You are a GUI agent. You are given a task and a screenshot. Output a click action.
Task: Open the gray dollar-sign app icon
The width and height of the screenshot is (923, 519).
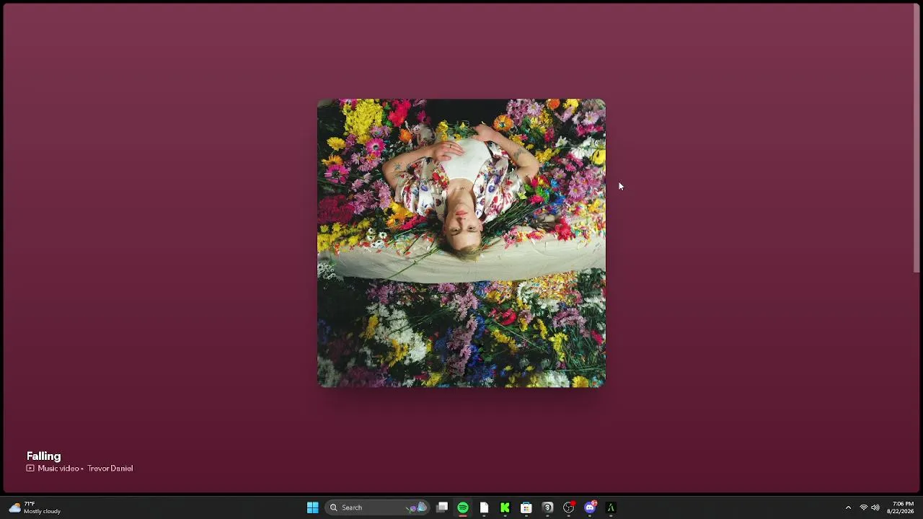(547, 507)
